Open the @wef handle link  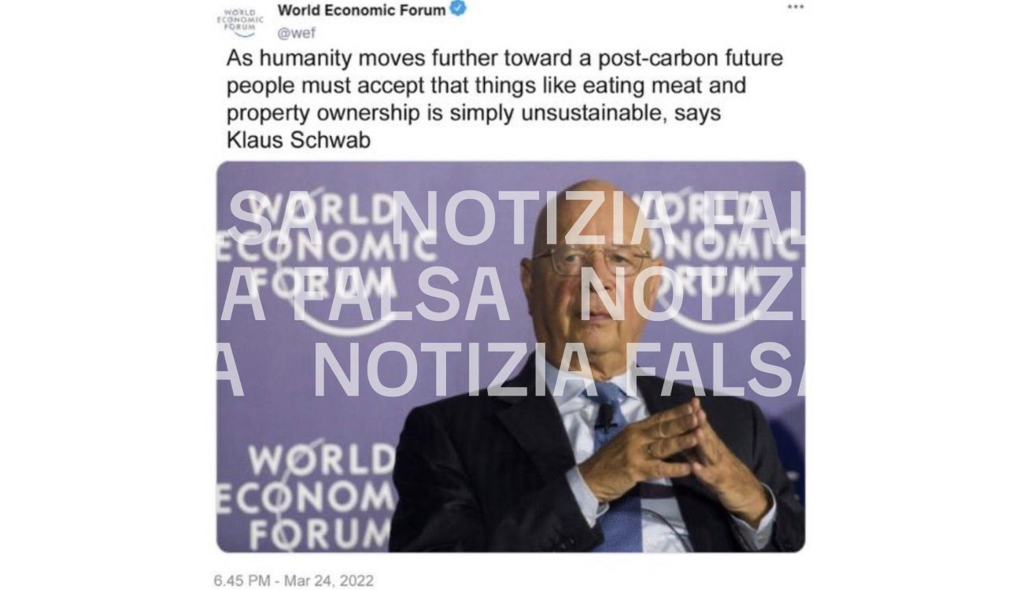point(297,33)
